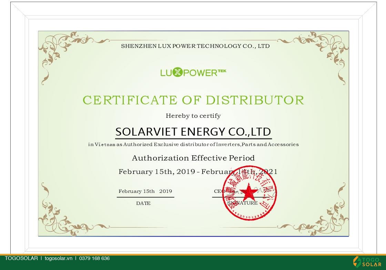Click the red star company seal
The image size is (386, 270).
click(250, 193)
